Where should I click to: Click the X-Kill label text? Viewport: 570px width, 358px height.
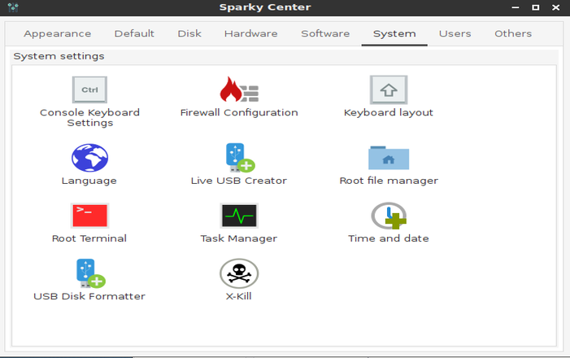tap(239, 296)
